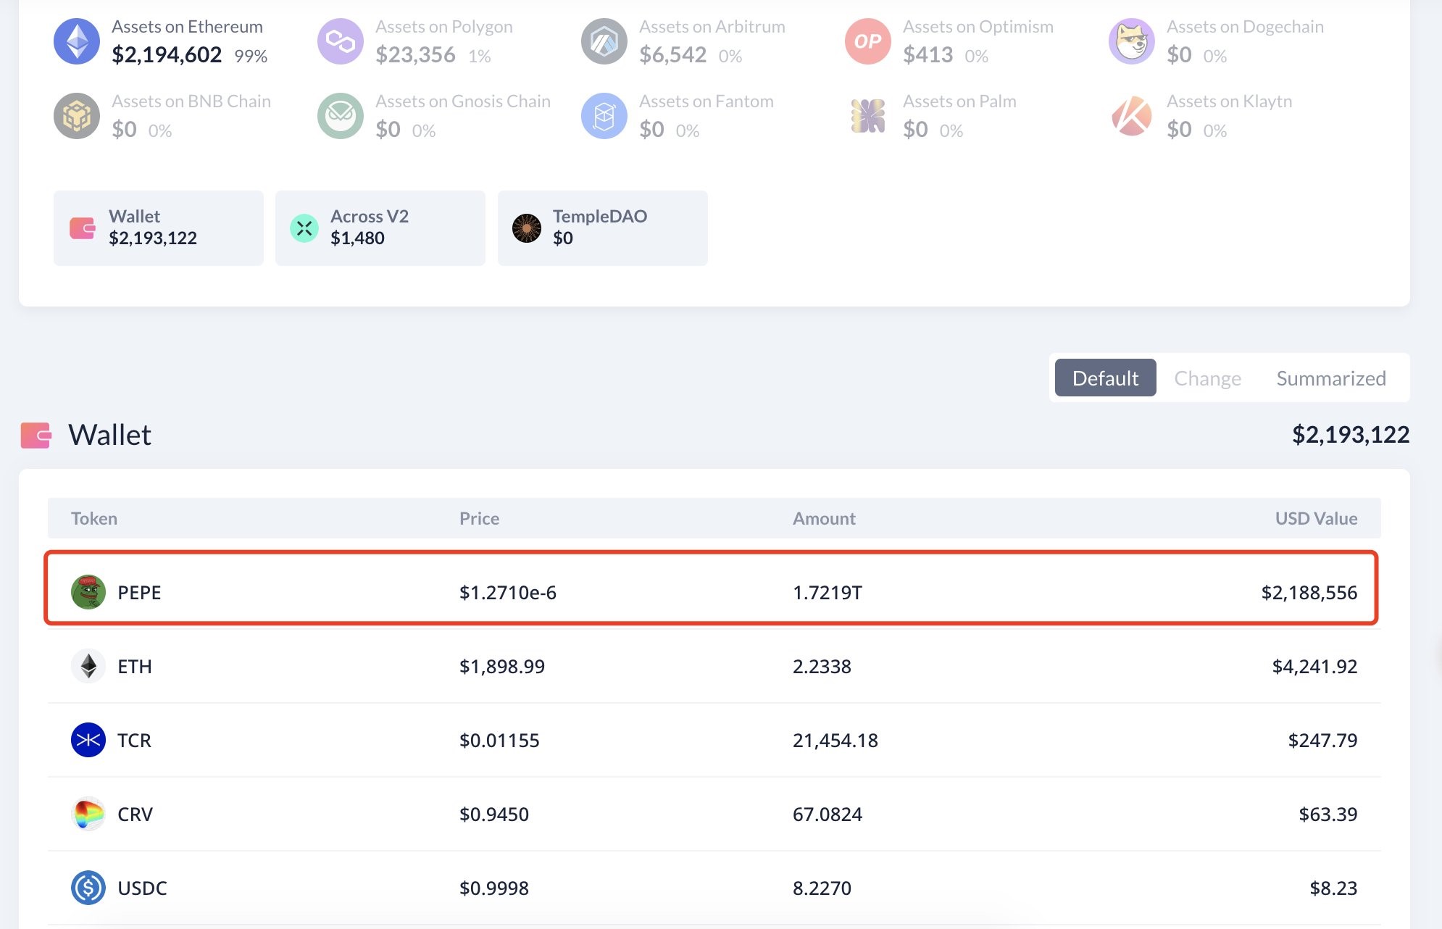Click the Klaytn chain icon

[1132, 116]
